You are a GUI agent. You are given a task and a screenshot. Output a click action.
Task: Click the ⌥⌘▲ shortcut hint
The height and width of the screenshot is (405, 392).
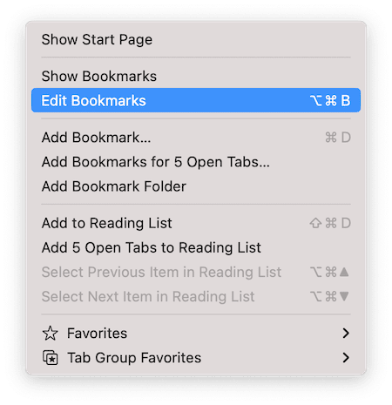[x=329, y=272]
